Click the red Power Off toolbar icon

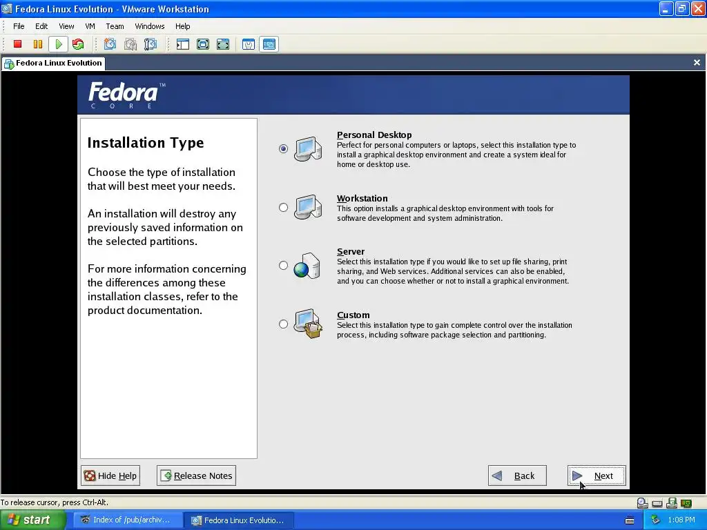pos(17,44)
